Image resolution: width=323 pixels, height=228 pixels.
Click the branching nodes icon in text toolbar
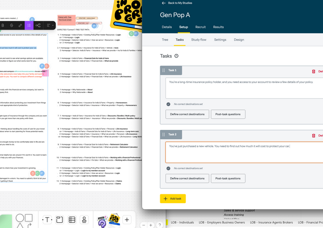(x=38, y=25)
